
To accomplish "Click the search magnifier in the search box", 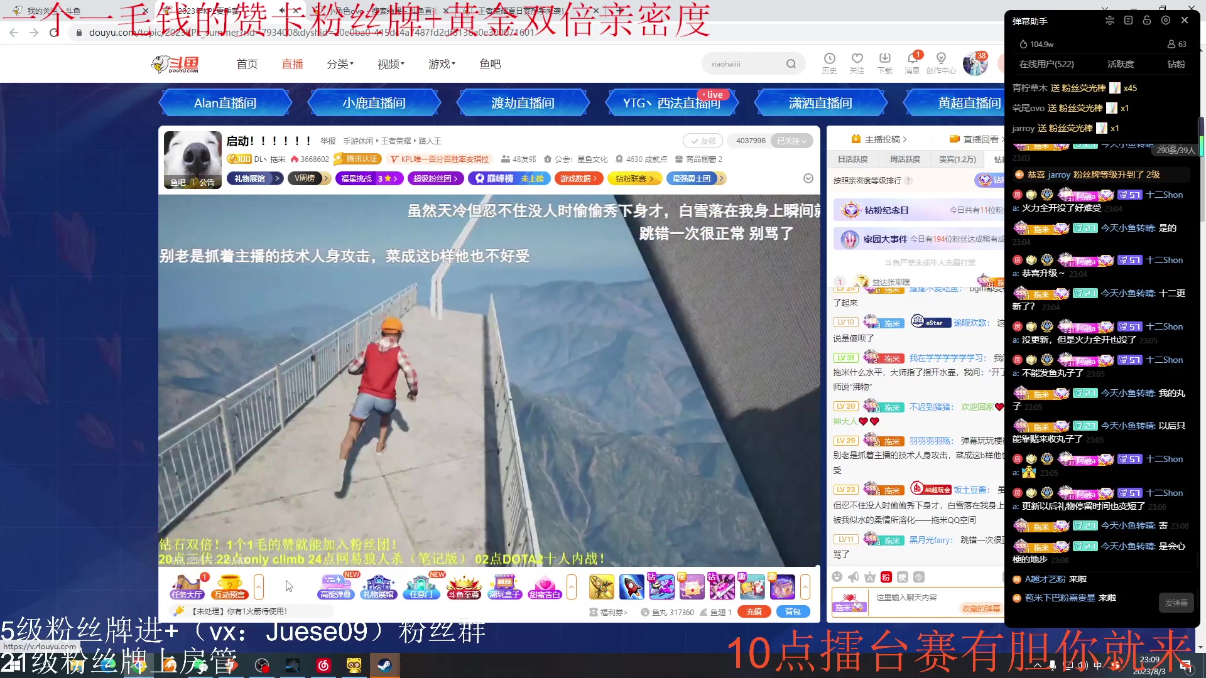I will pos(791,63).
